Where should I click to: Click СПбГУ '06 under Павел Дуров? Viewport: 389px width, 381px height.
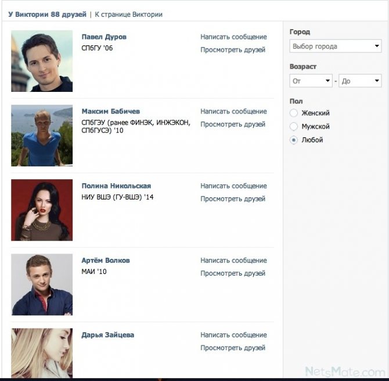(x=97, y=48)
